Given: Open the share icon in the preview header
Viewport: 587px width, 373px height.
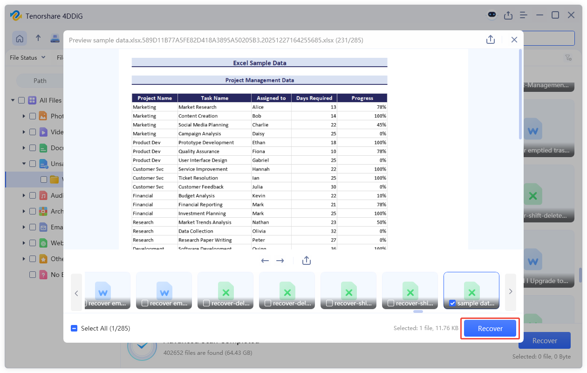Looking at the screenshot, I should 490,40.
